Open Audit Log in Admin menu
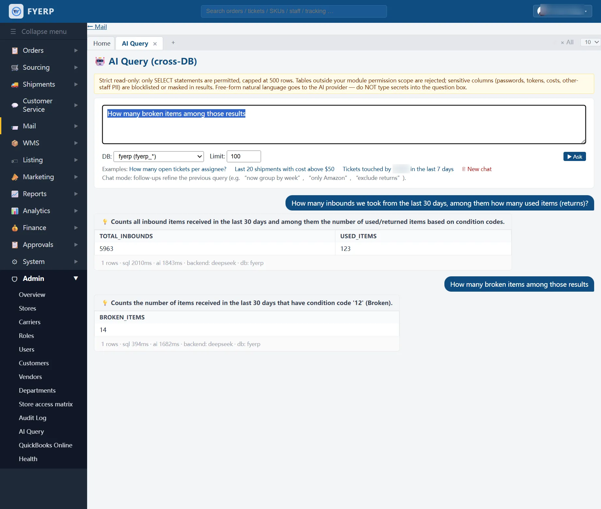The height and width of the screenshot is (509, 601). coord(33,418)
